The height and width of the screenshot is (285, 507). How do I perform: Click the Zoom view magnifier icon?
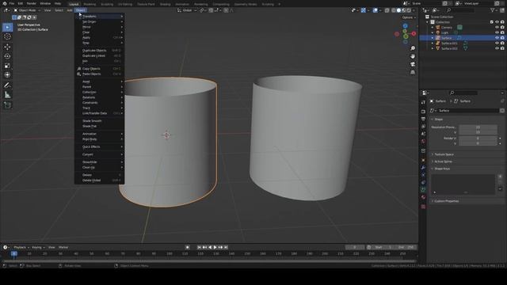pyautogui.click(x=413, y=48)
